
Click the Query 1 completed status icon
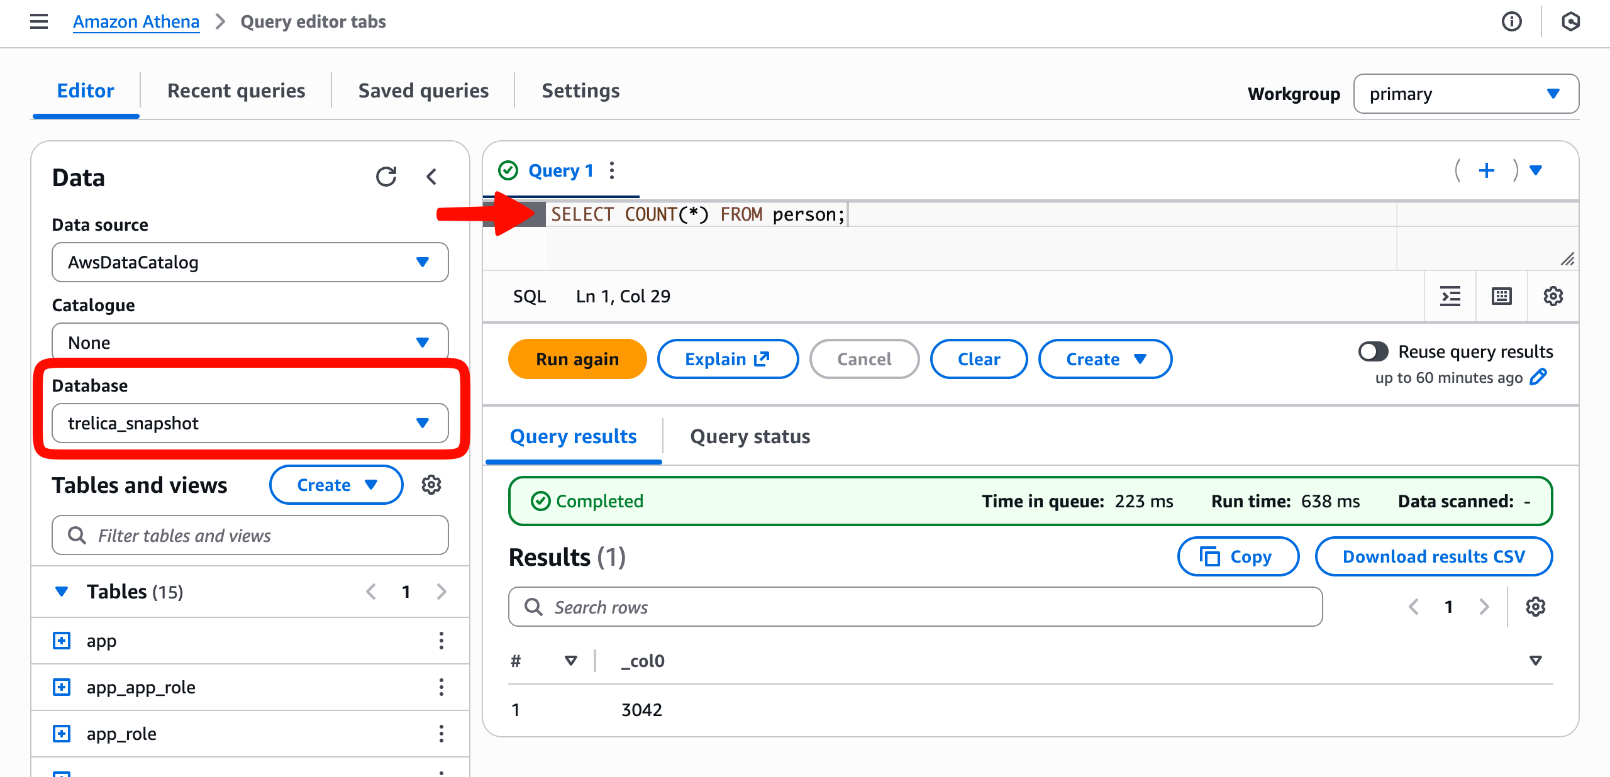tap(508, 170)
